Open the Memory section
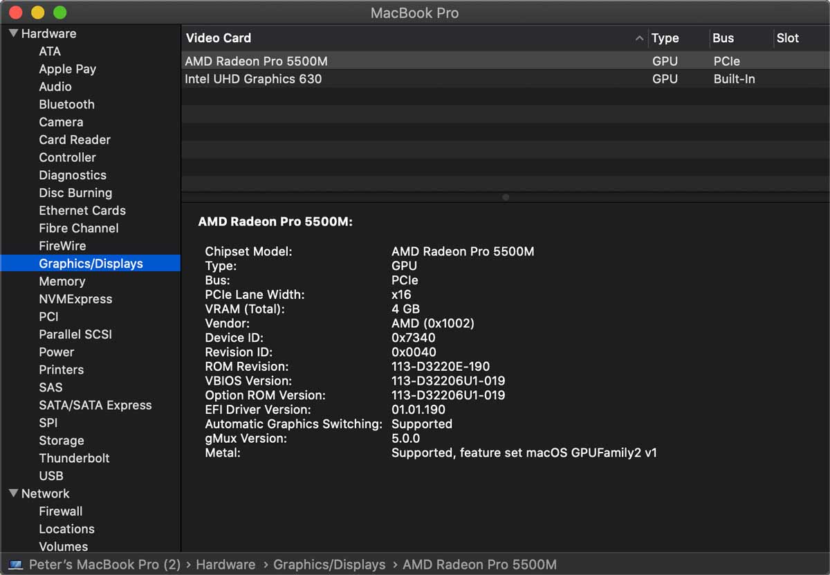Image resolution: width=830 pixels, height=575 pixels. coord(62,281)
